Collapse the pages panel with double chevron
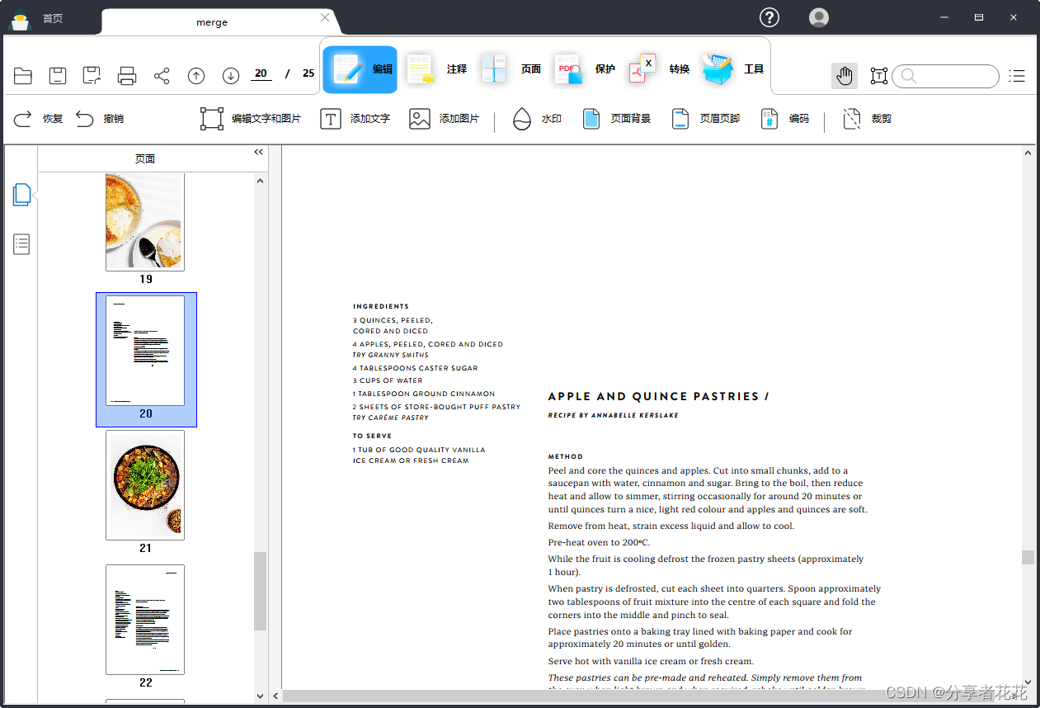The height and width of the screenshot is (708, 1040). pos(258,152)
